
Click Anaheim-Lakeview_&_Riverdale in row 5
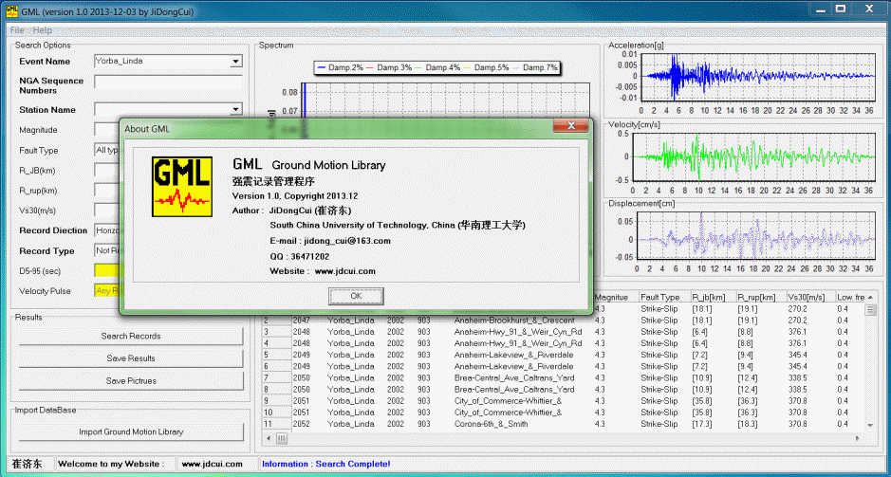[x=513, y=355]
